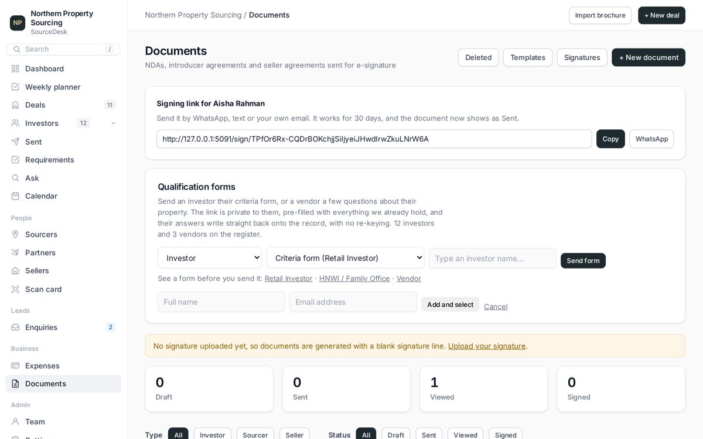Preview the Vendor form link
The width and height of the screenshot is (703, 439).
click(409, 279)
